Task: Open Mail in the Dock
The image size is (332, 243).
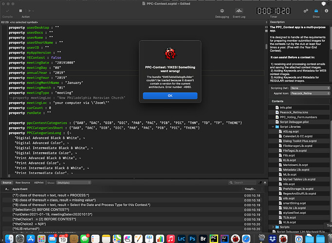Action: coord(52,239)
